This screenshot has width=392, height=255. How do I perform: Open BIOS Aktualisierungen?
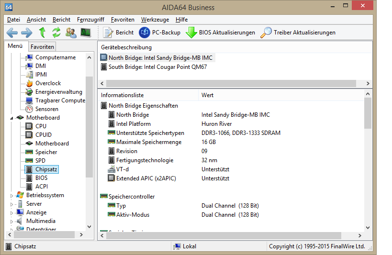pyautogui.click(x=221, y=33)
